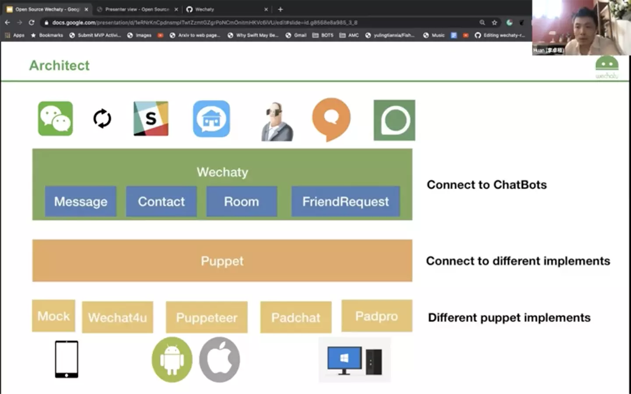The width and height of the screenshot is (631, 394).
Task: Open the Music bookmark
Action: click(x=434, y=35)
